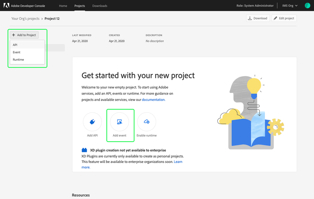Screen dimensions: 314x199
Task: Go back to Your Org's projects
Action: point(25,18)
